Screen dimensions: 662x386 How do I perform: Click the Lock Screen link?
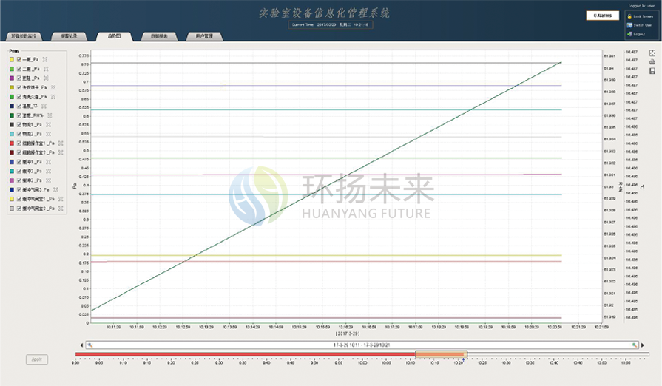point(643,16)
